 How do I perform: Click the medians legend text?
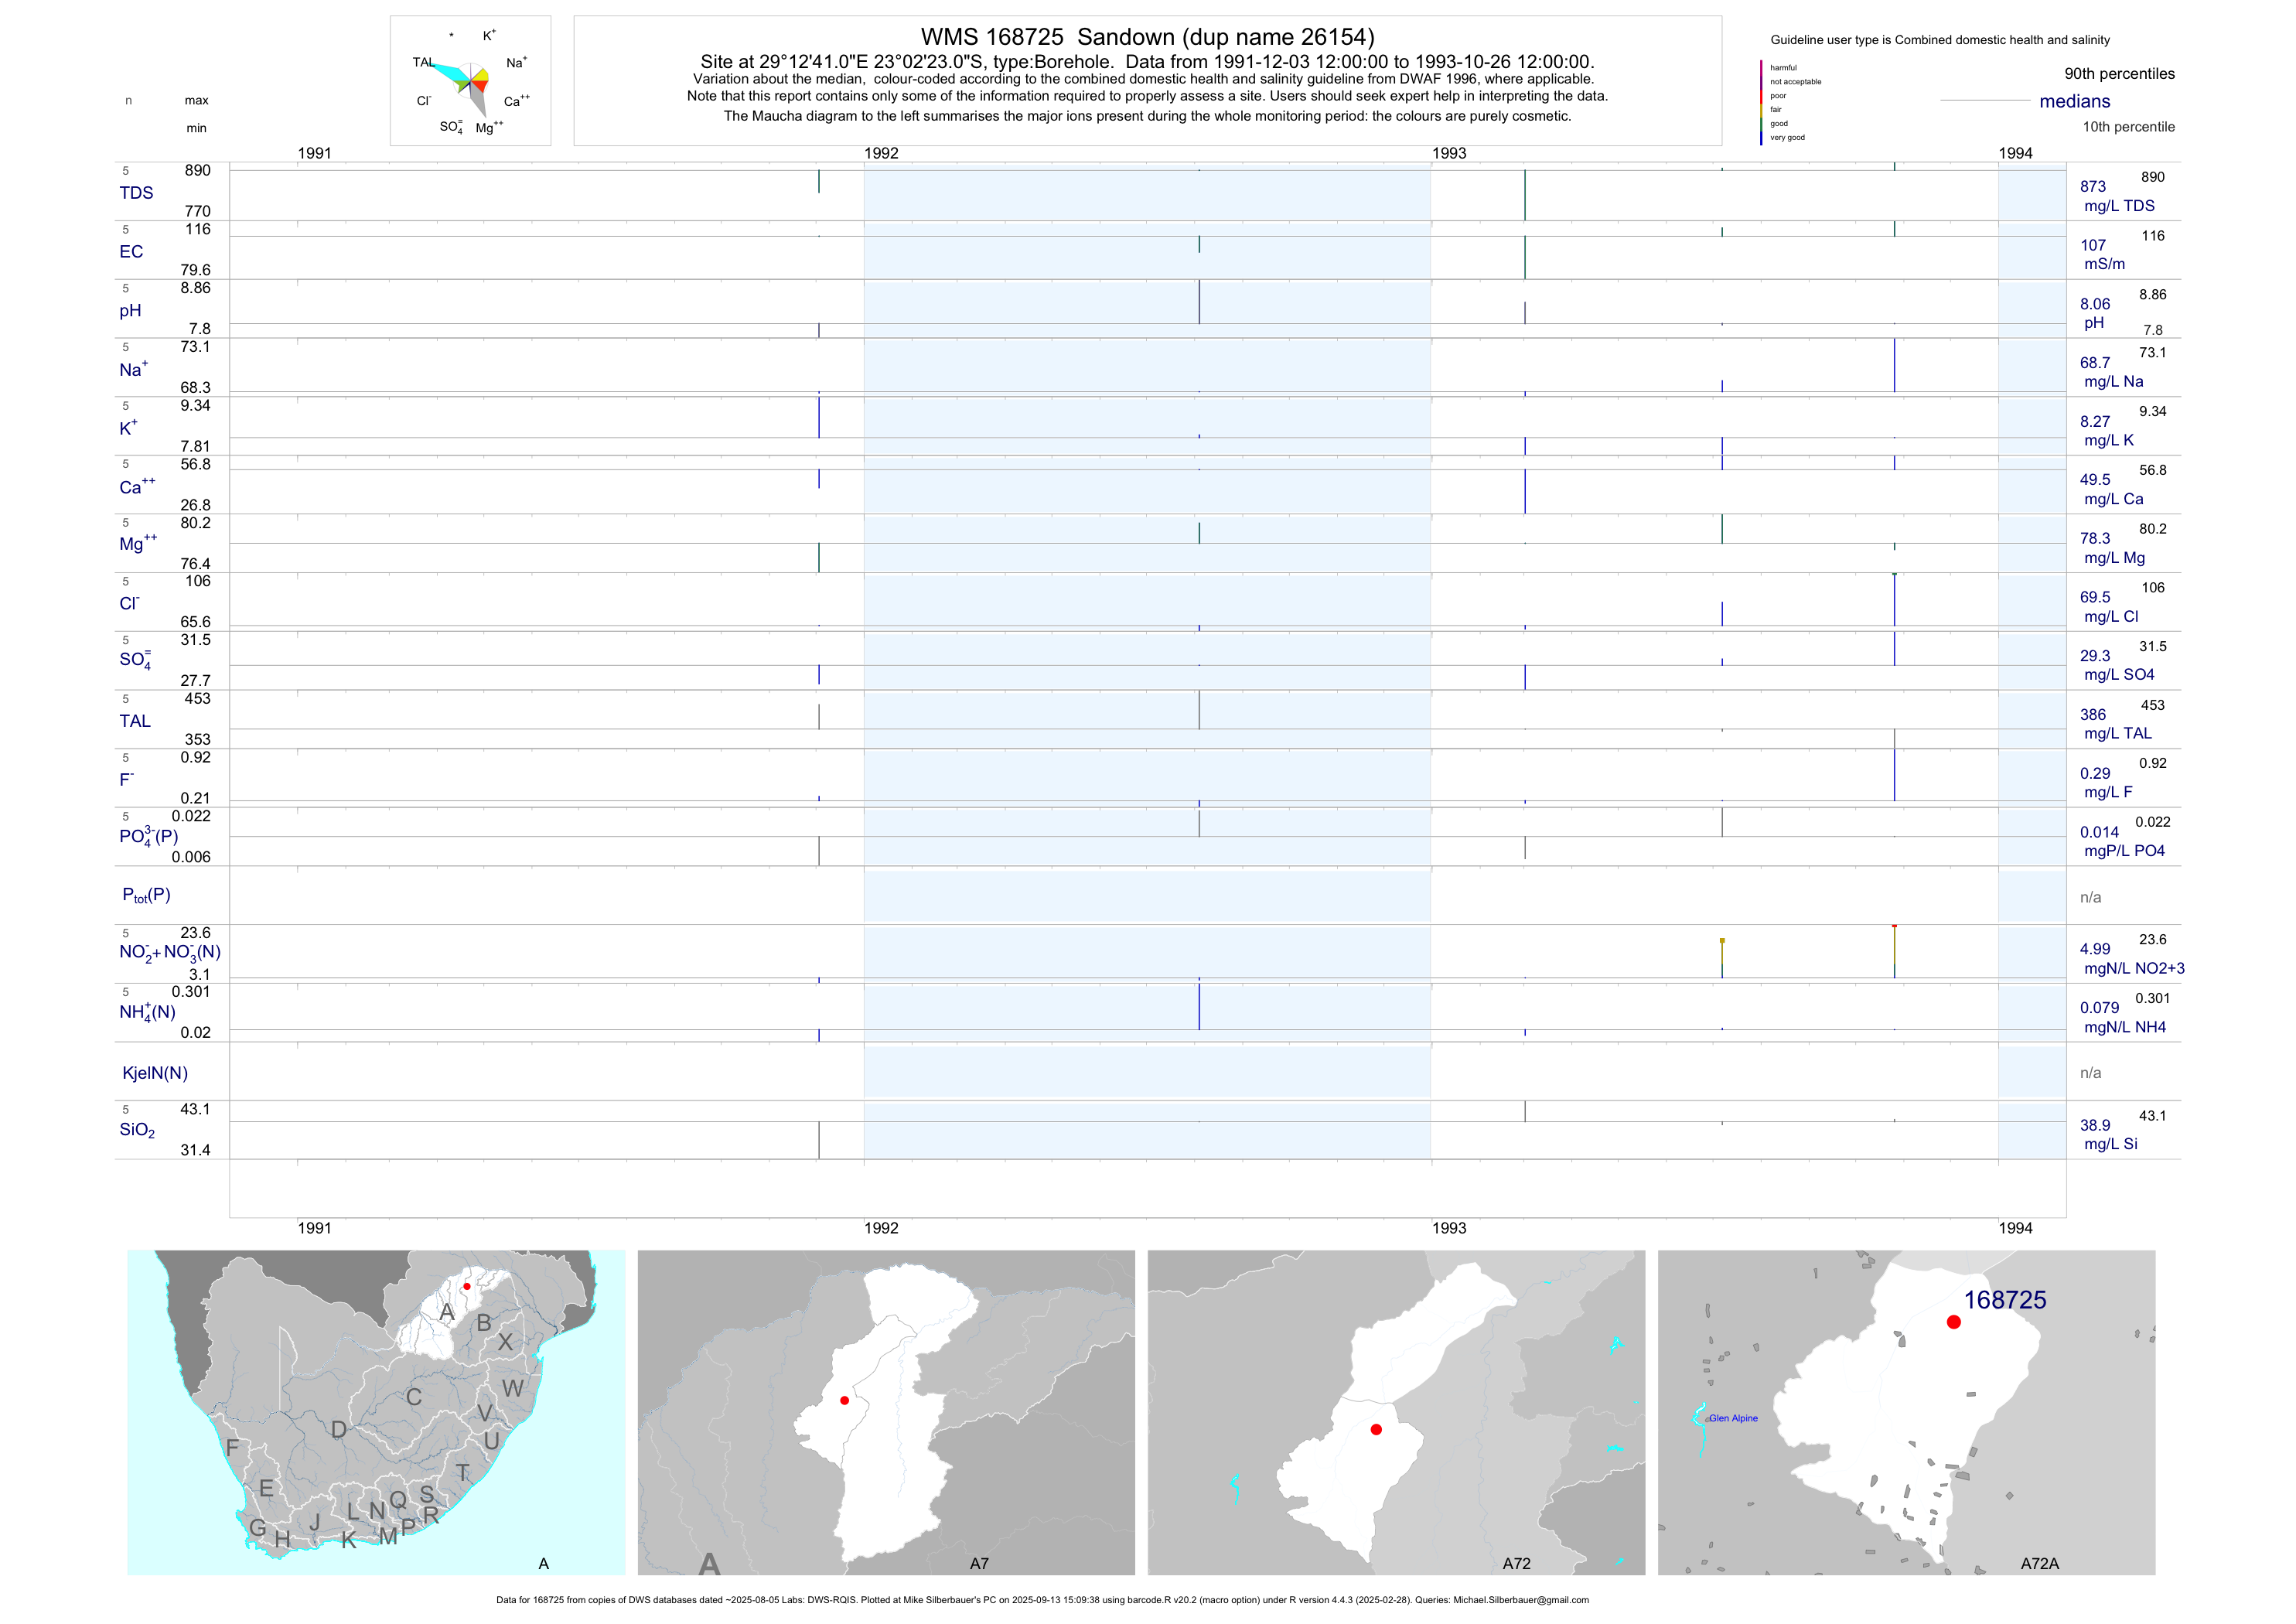[x=2075, y=101]
